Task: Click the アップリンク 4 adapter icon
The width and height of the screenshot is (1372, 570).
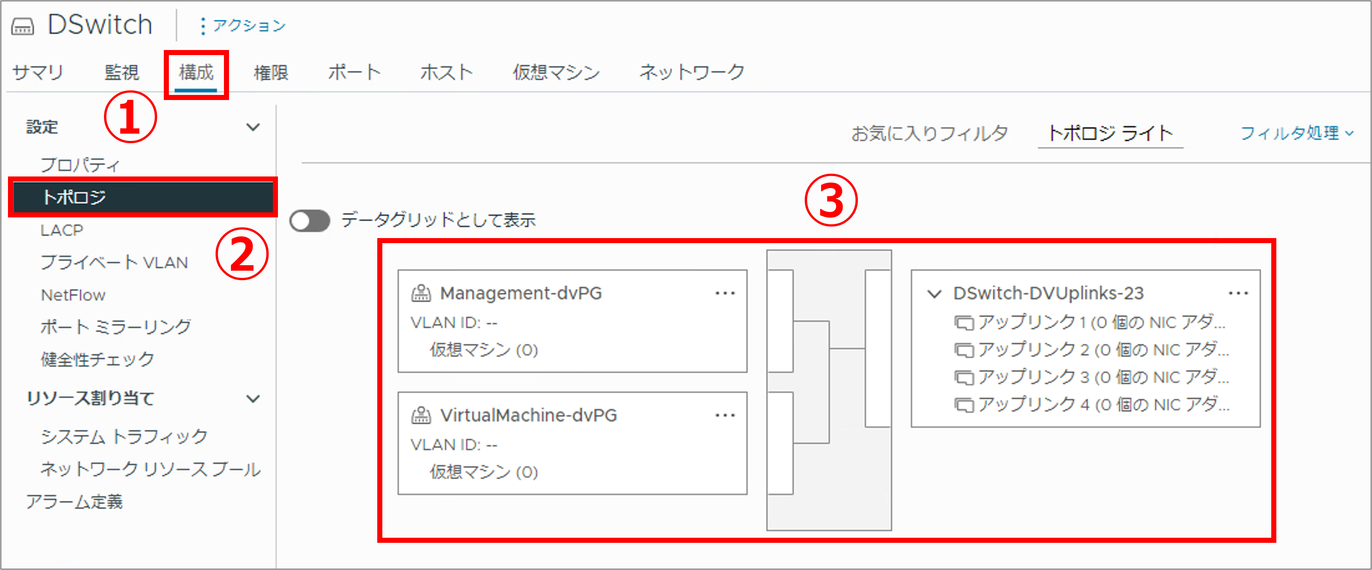Action: point(964,405)
